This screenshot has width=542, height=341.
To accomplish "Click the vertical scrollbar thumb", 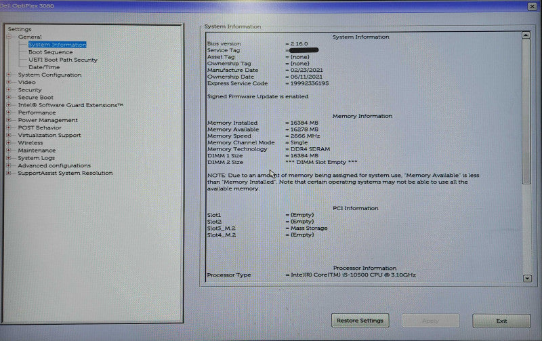I will 526,112.
